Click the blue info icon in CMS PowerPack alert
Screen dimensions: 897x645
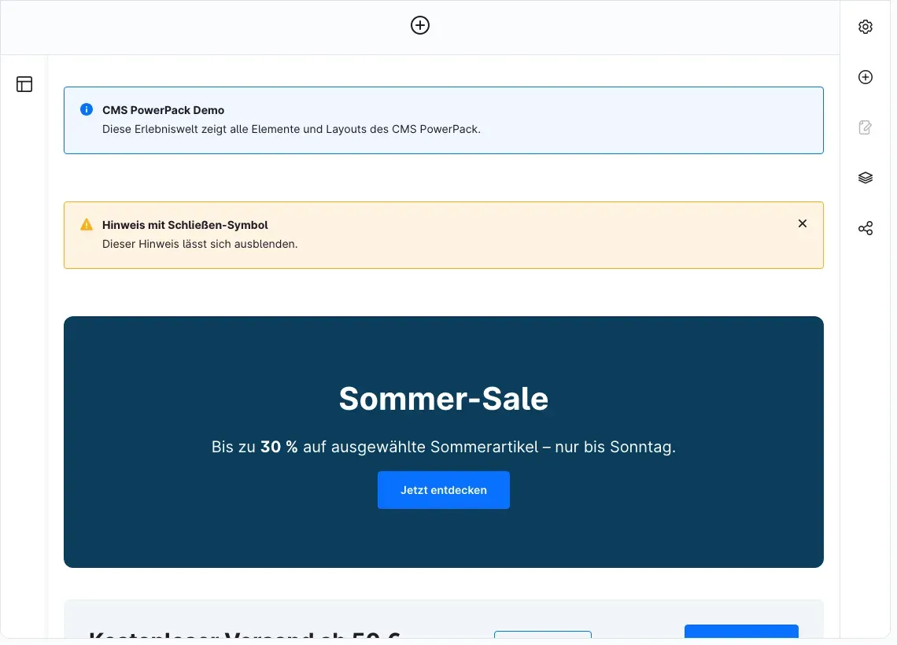tap(87, 109)
